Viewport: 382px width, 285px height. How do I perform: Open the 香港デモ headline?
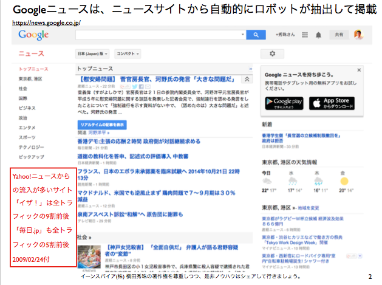(x=139, y=142)
